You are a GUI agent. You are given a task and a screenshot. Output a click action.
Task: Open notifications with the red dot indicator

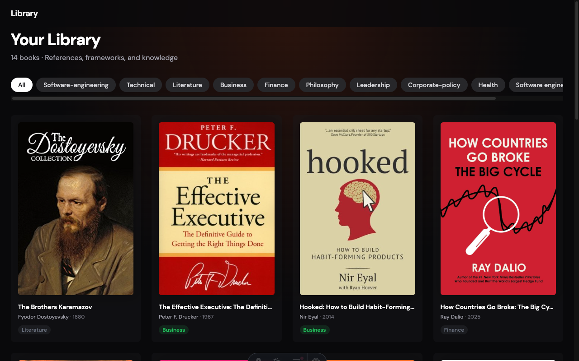tap(297, 359)
